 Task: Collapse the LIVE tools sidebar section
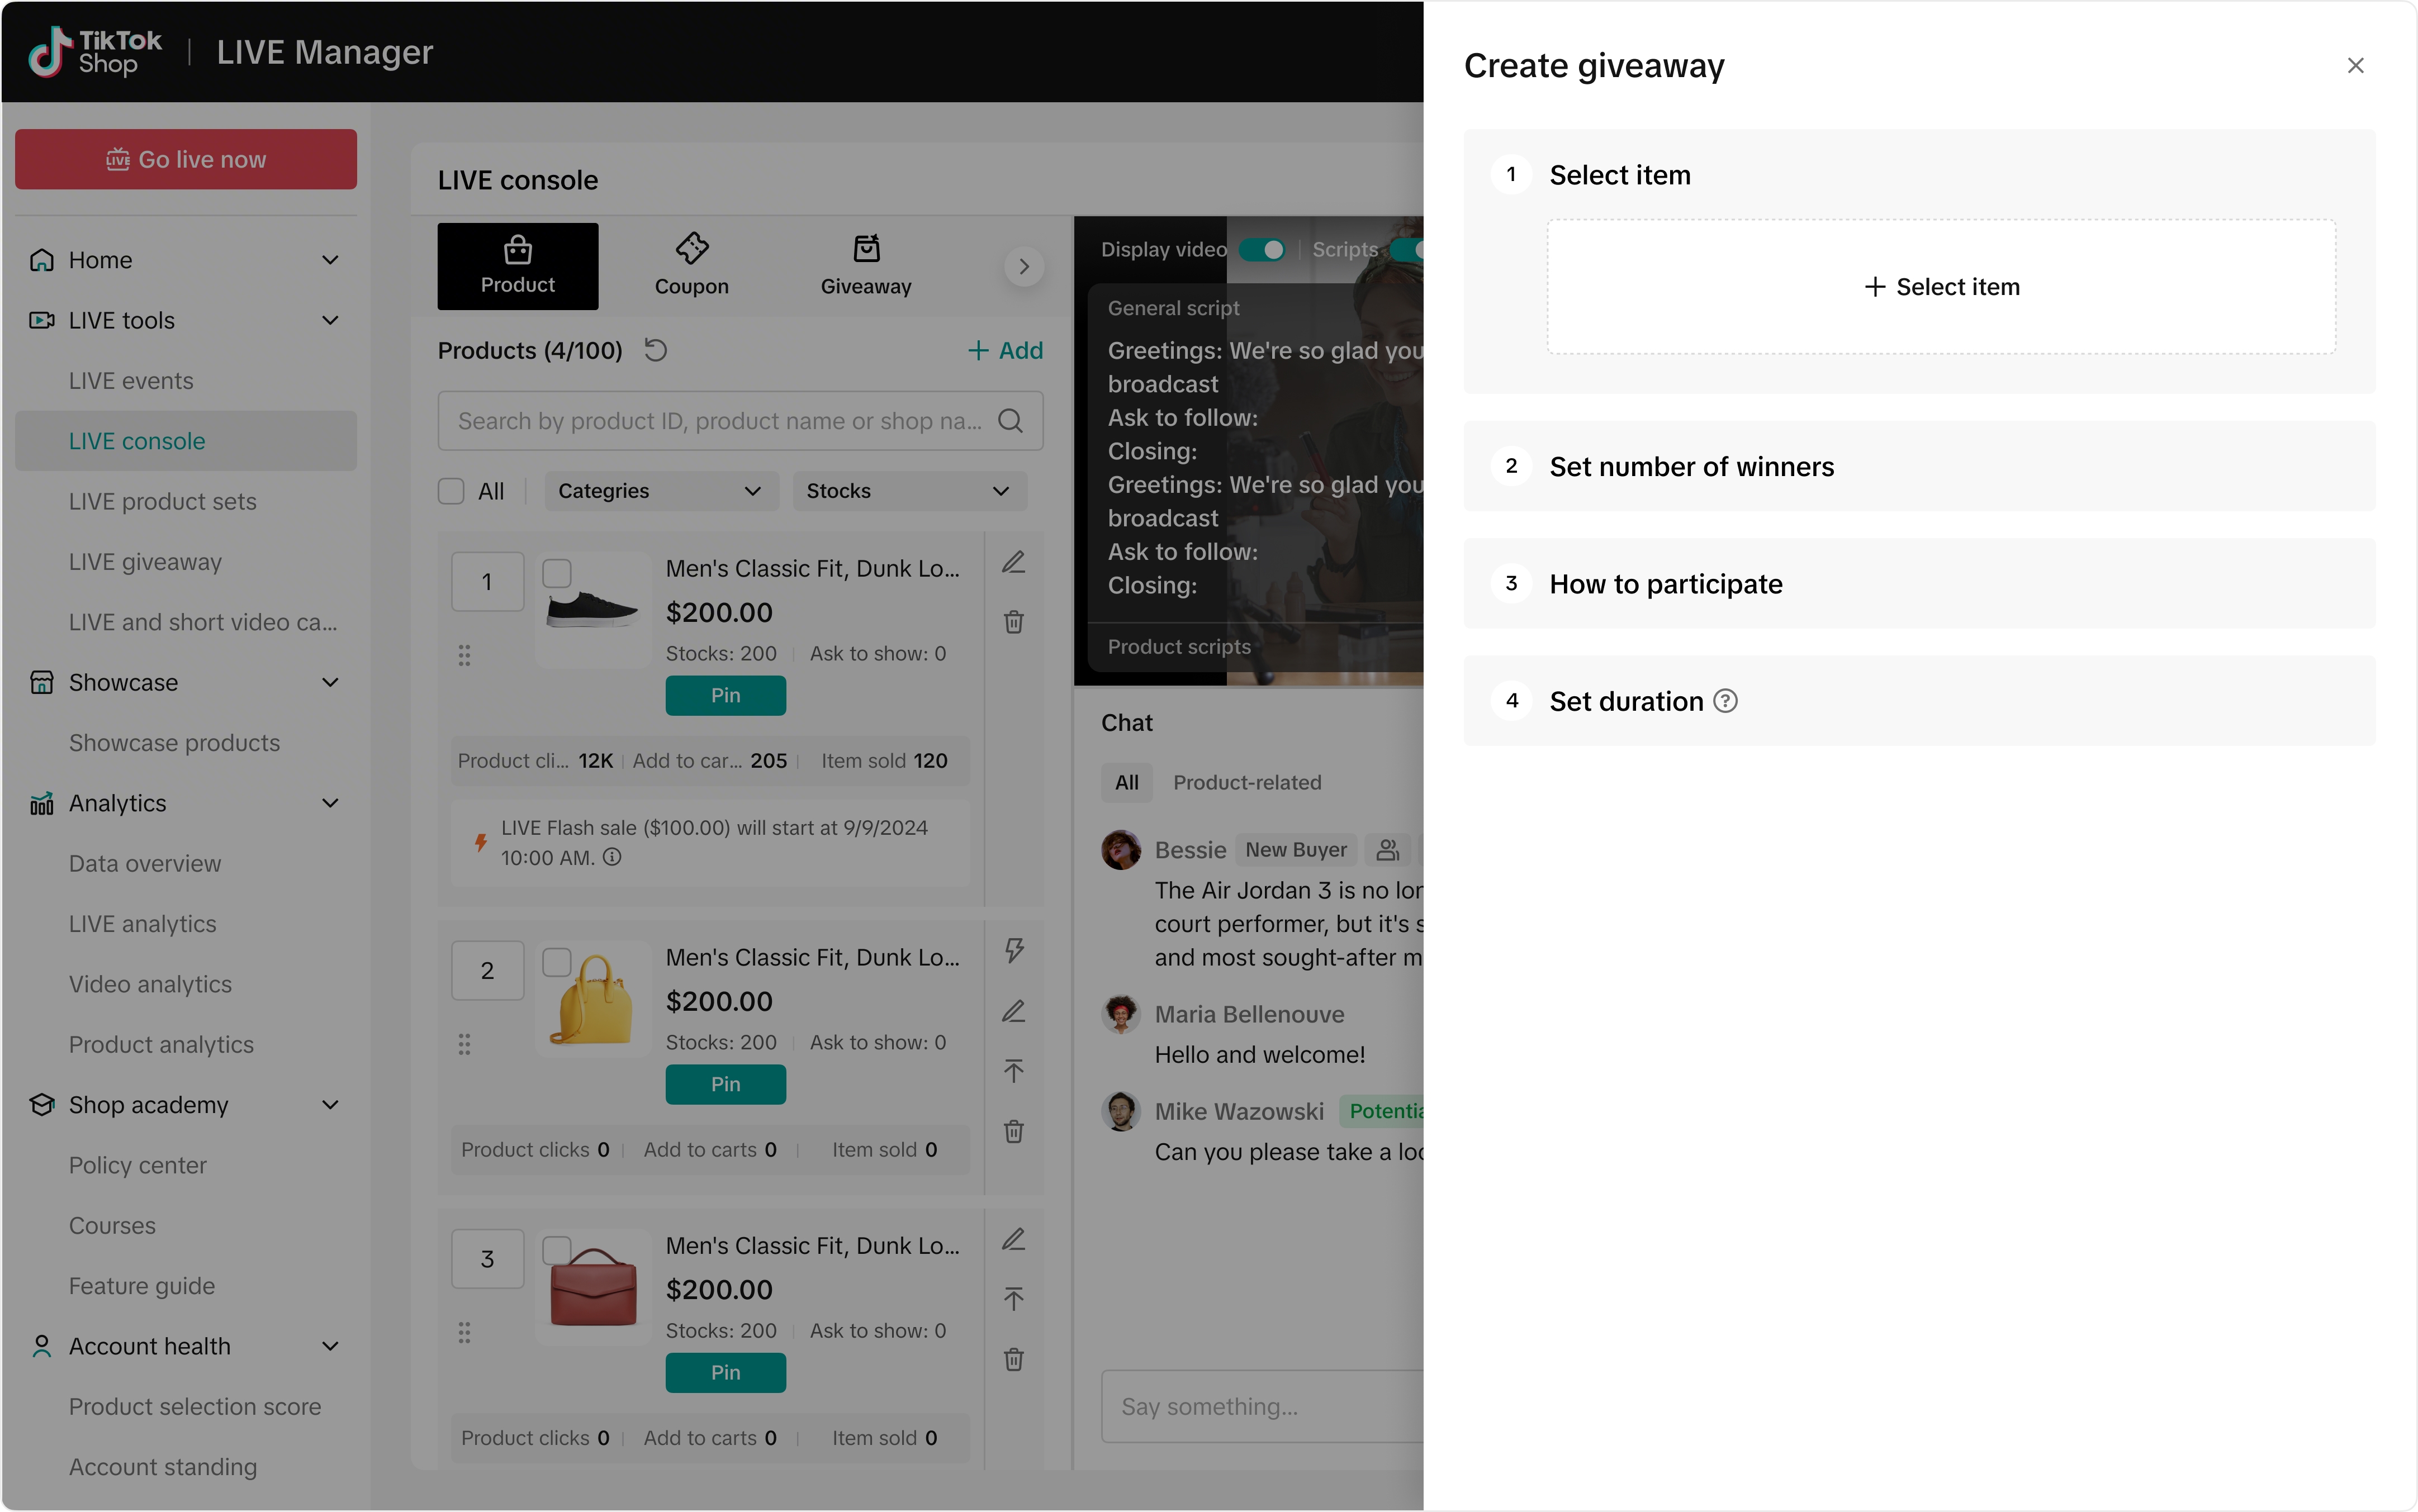(x=330, y=320)
